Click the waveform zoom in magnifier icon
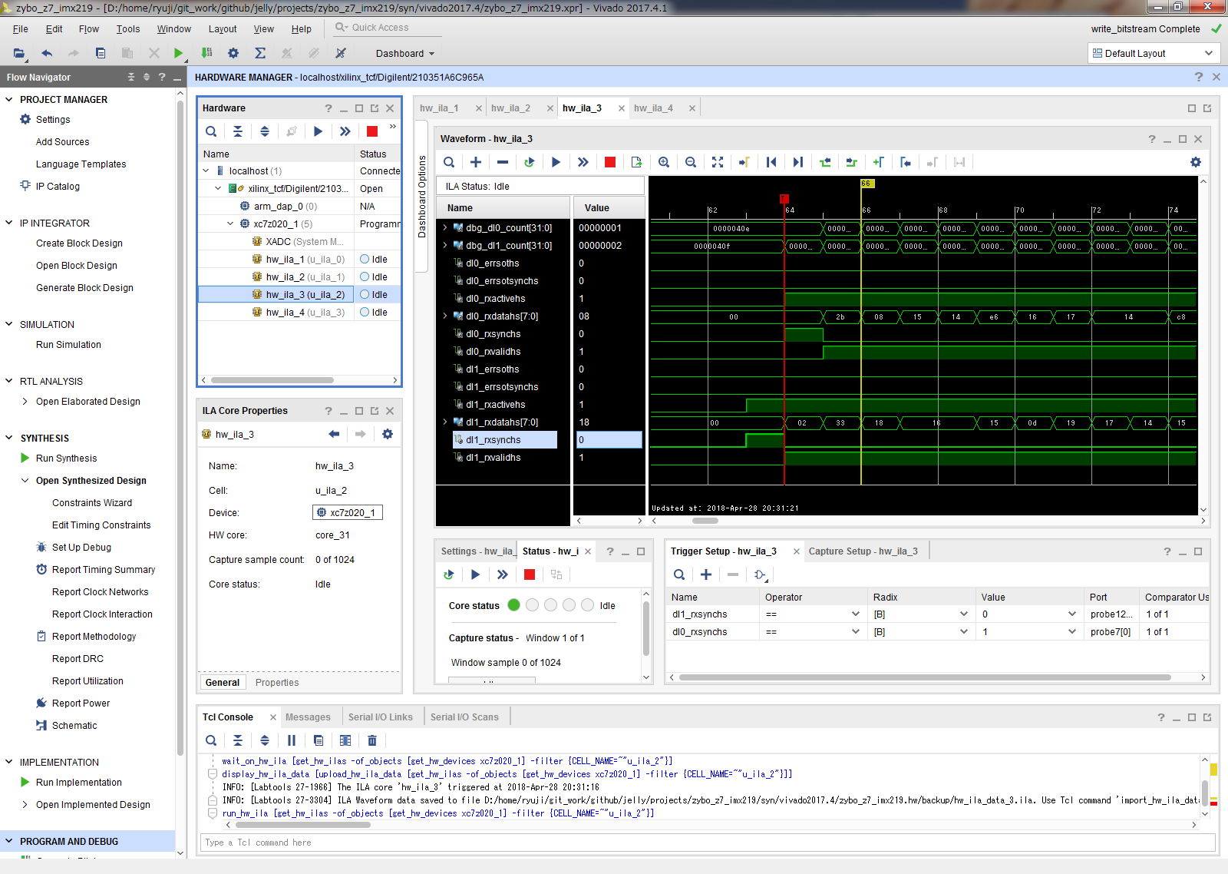The image size is (1228, 874). coord(664,162)
